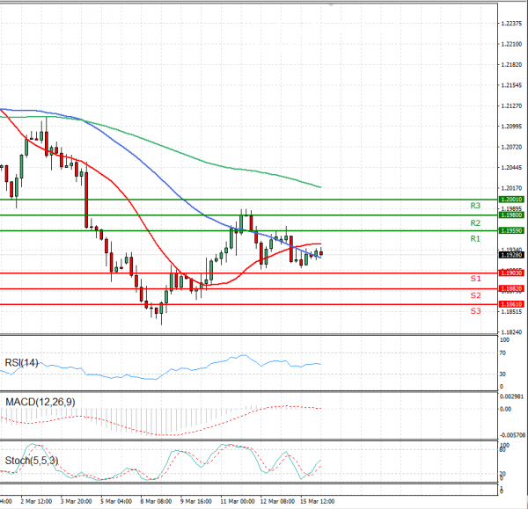The image size is (528, 509).
Task: Click the 9 Mar 16:00 time label
Action: point(195,502)
